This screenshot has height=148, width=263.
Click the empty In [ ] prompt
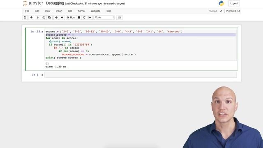coord(37,75)
